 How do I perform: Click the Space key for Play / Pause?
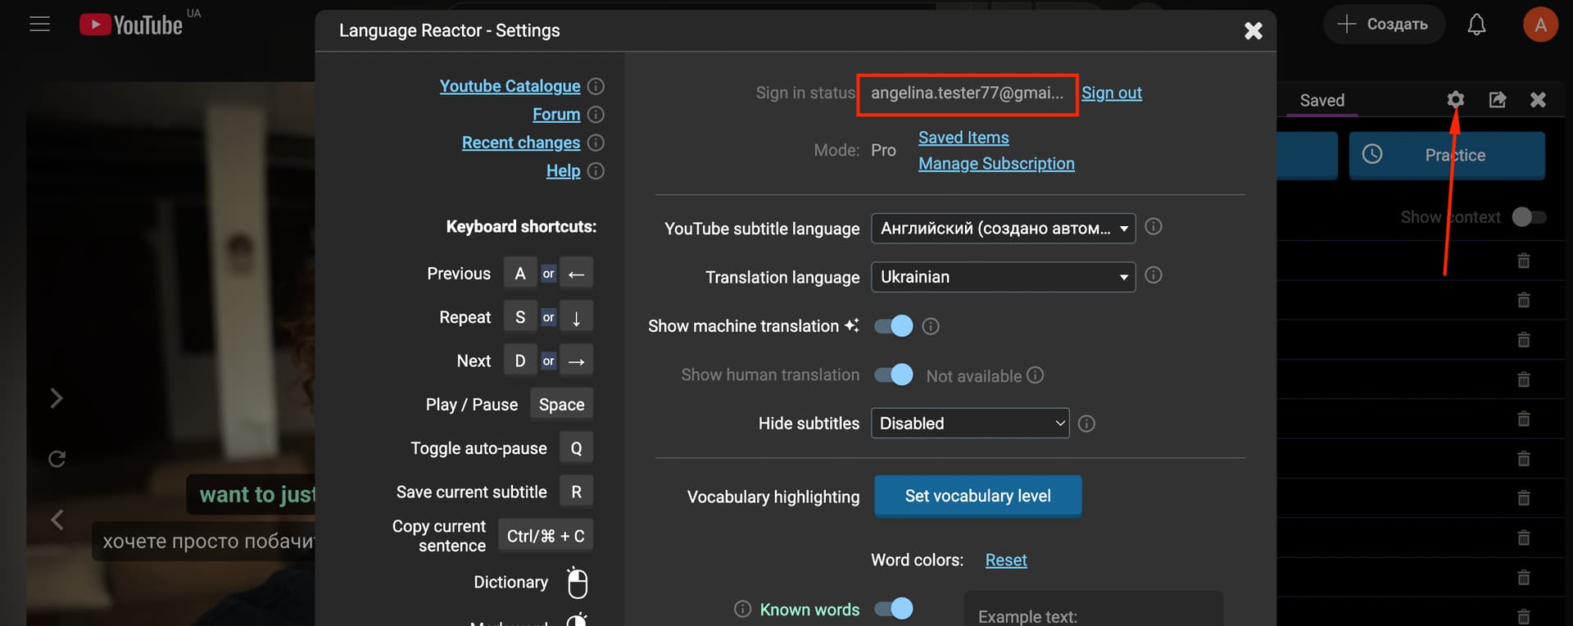pos(562,405)
